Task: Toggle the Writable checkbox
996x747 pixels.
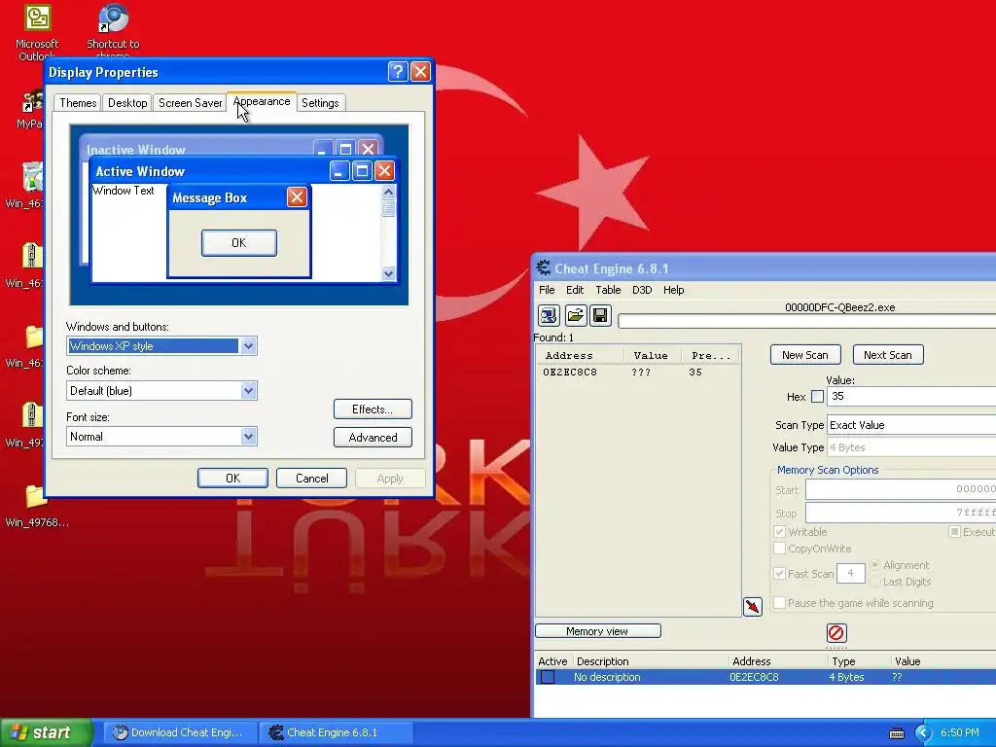Action: [779, 532]
